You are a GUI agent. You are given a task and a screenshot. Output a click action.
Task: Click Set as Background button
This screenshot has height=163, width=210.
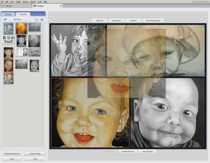click(153, 21)
